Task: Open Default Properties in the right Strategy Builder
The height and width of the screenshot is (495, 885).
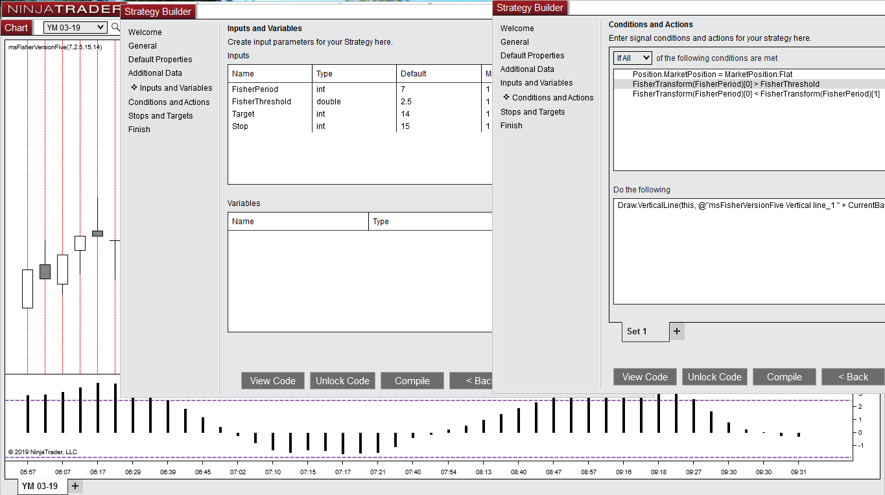Action: point(532,56)
